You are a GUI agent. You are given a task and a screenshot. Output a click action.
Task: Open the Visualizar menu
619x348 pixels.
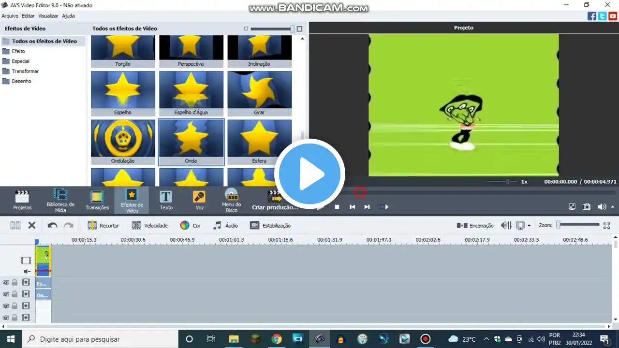[48, 16]
